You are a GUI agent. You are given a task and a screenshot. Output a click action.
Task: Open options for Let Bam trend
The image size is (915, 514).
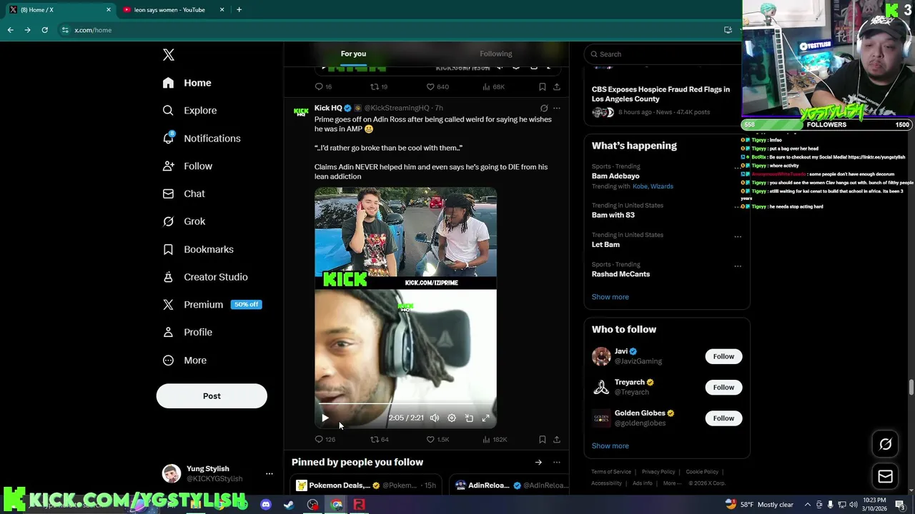pos(738,236)
